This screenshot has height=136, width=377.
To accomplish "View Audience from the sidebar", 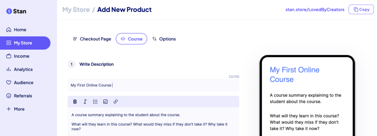I will click(20, 83).
